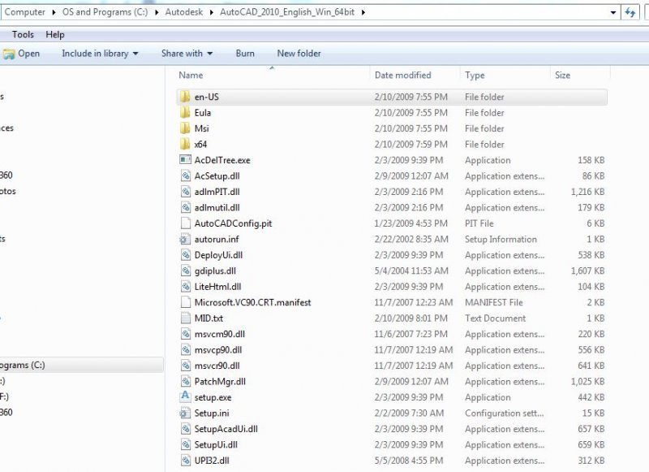Click the Microsoft.VC90.CRT.manifest file icon

point(186,302)
